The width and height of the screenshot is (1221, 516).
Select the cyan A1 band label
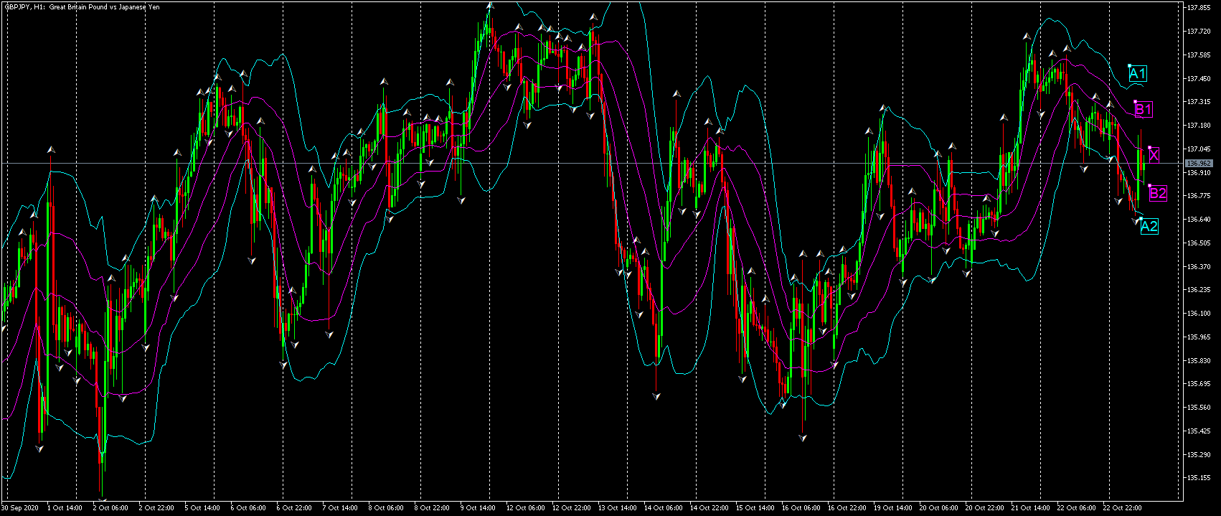[1138, 73]
